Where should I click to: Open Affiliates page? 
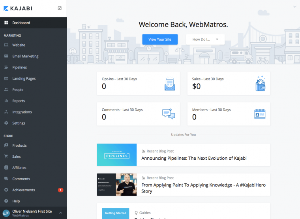pos(33,168)
